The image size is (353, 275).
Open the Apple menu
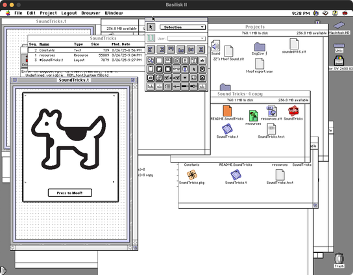click(x=8, y=13)
